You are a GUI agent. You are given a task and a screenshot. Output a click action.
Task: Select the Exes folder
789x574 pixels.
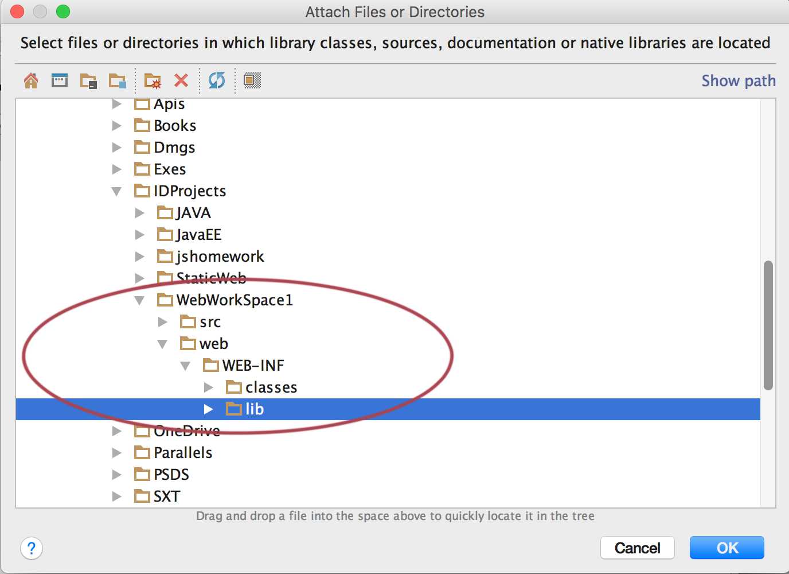click(160, 169)
